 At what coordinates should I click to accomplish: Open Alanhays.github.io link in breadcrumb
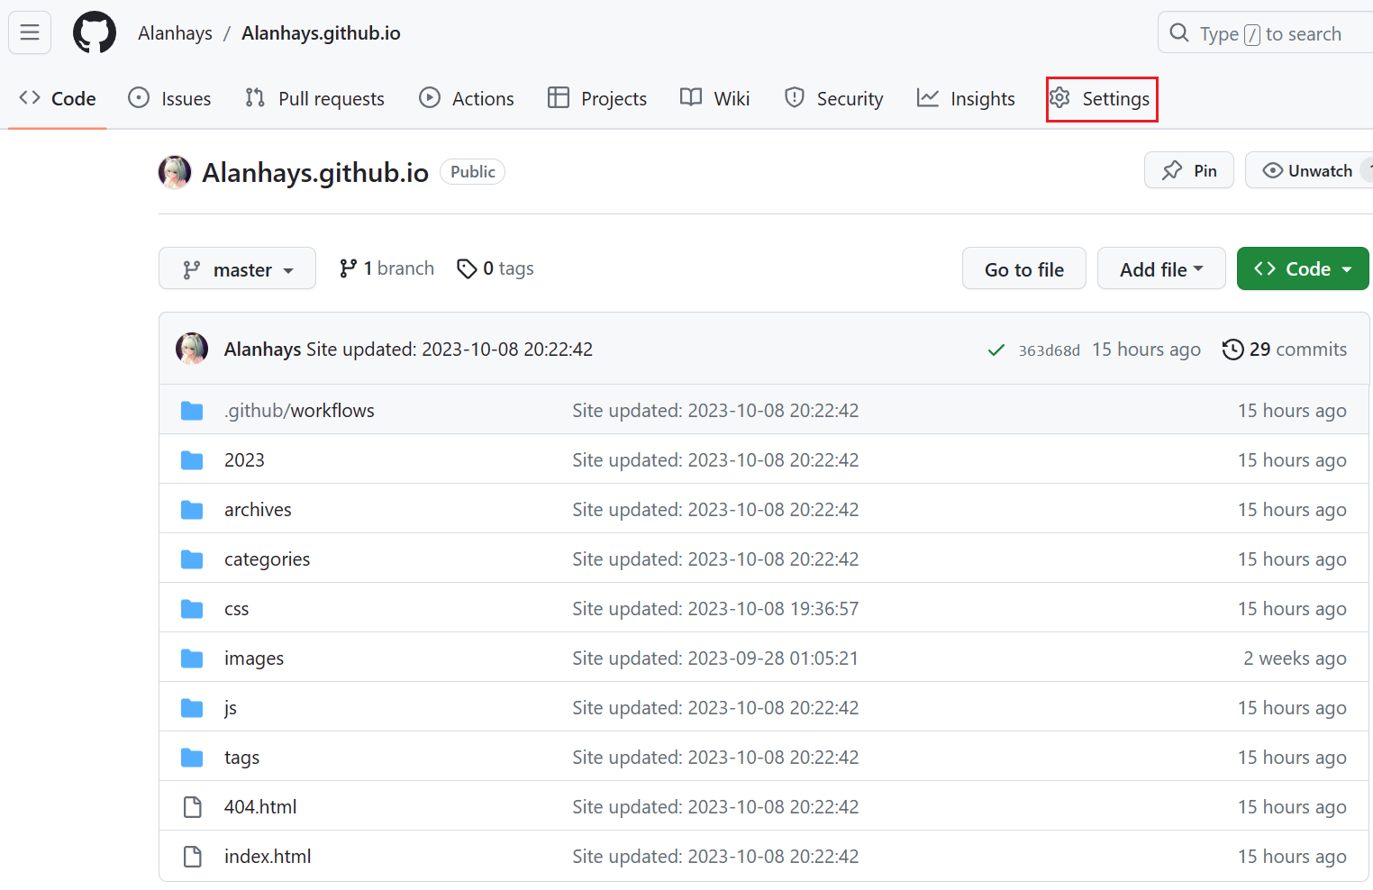tap(321, 33)
